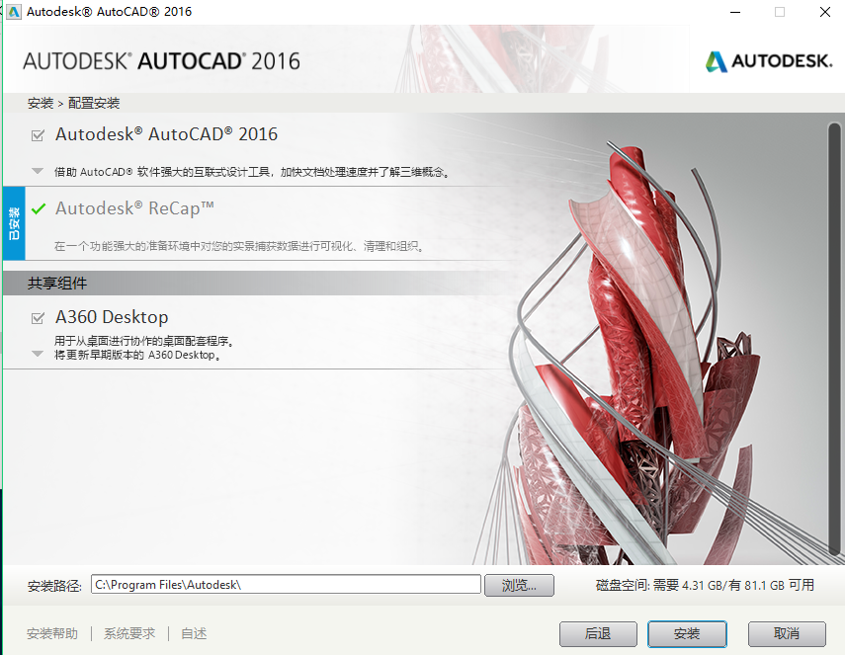
Task: Click the Autodesk ReCap product title
Action: (x=134, y=208)
